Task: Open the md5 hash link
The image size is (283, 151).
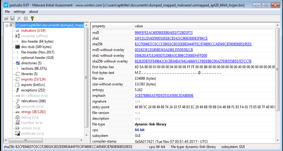Action: [x=163, y=33]
